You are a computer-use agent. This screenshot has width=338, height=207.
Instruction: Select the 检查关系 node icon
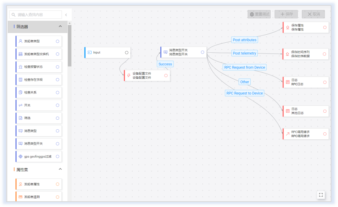click(20, 92)
